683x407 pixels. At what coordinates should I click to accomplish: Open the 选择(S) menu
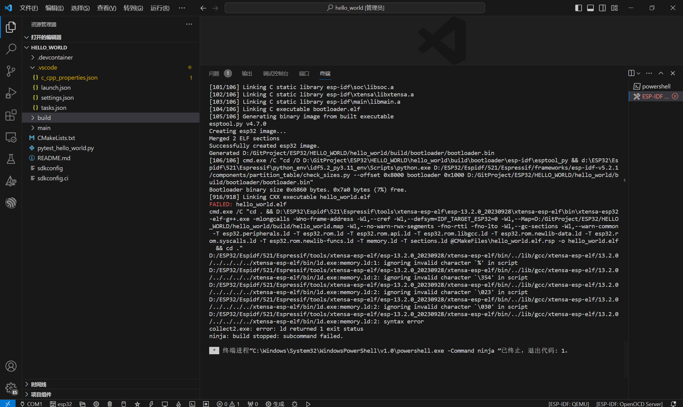click(x=80, y=8)
